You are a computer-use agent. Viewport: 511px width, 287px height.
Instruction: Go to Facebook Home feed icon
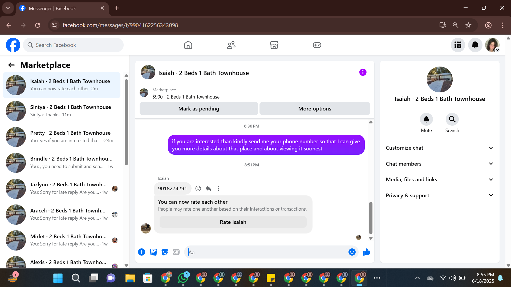pyautogui.click(x=188, y=45)
